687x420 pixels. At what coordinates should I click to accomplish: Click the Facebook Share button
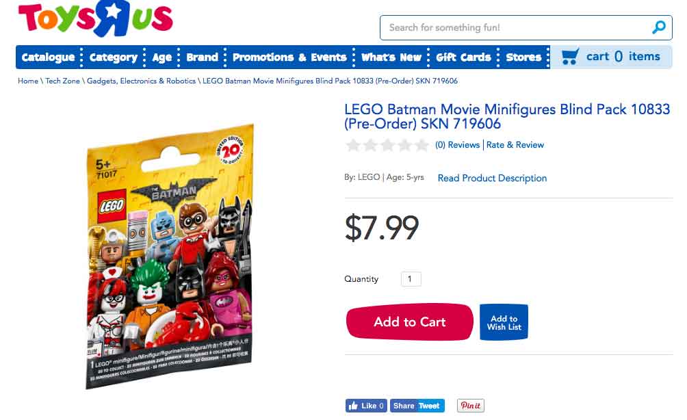coord(404,406)
